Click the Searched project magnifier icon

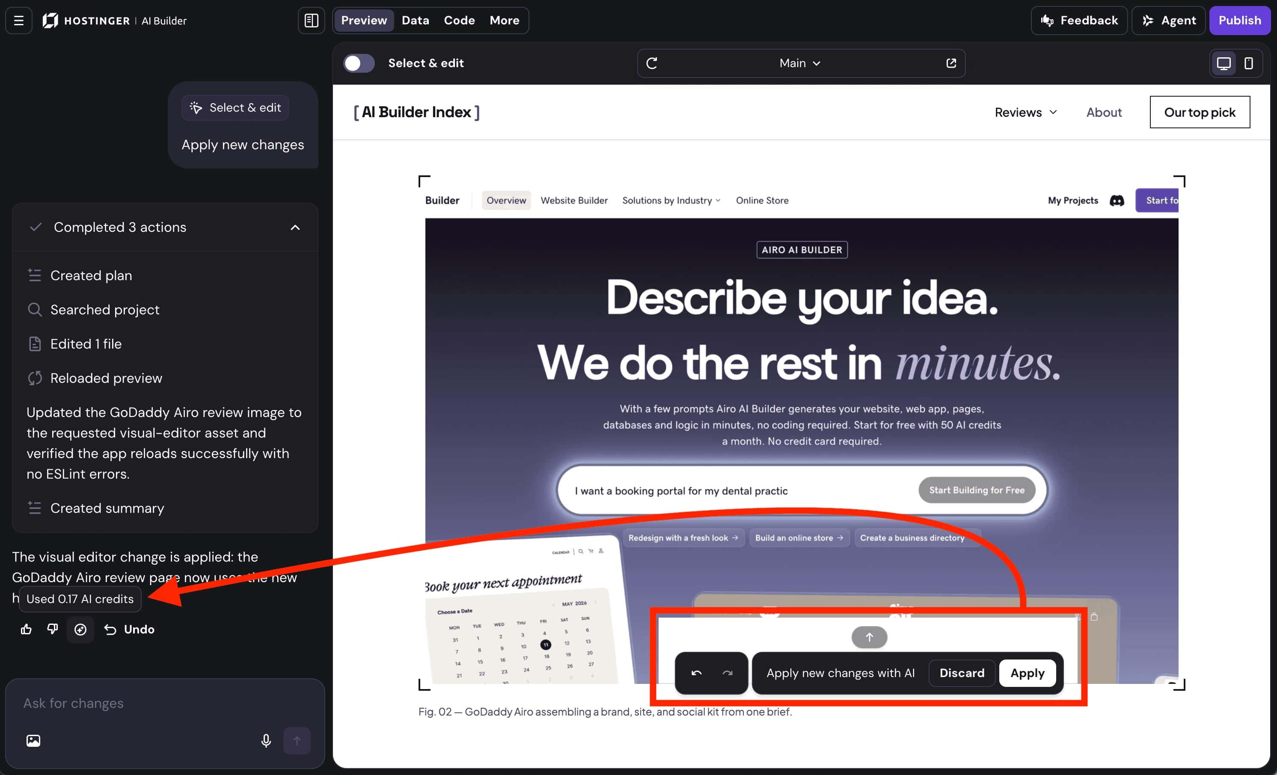(x=35, y=309)
